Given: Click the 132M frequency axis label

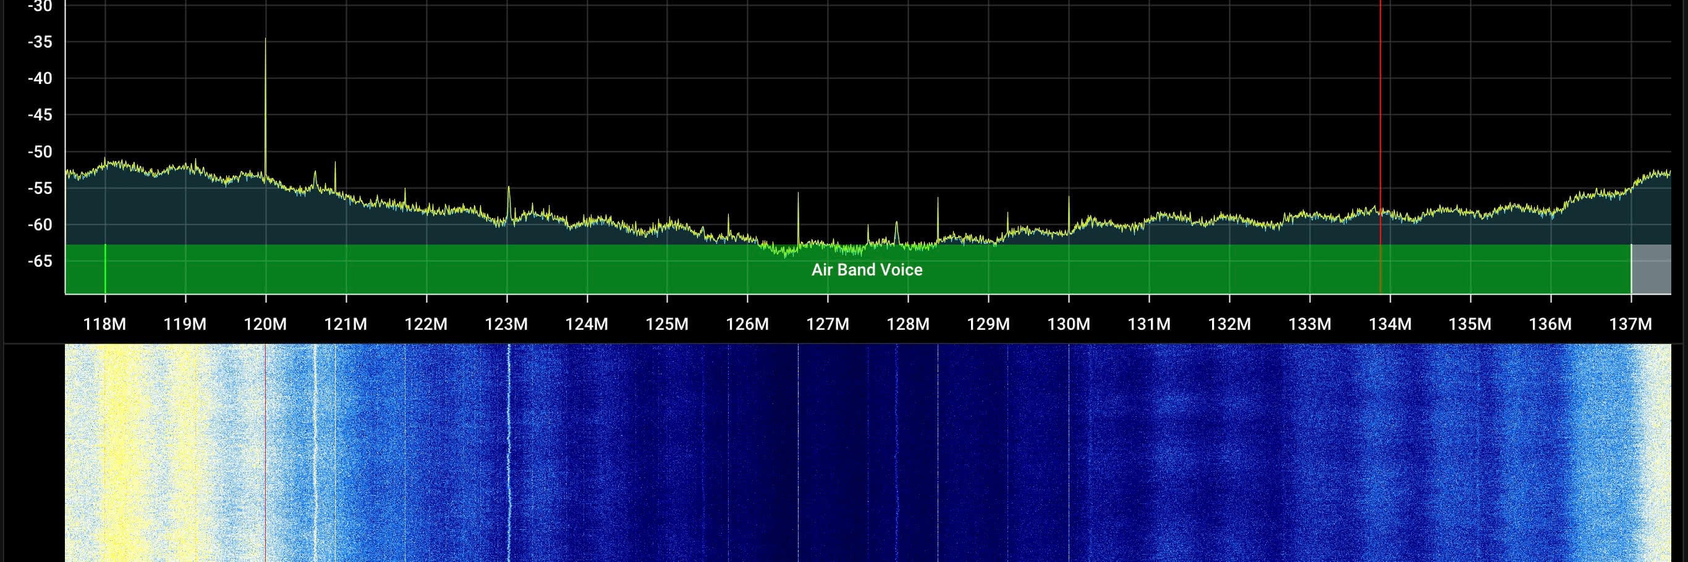Looking at the screenshot, I should pos(1229,324).
